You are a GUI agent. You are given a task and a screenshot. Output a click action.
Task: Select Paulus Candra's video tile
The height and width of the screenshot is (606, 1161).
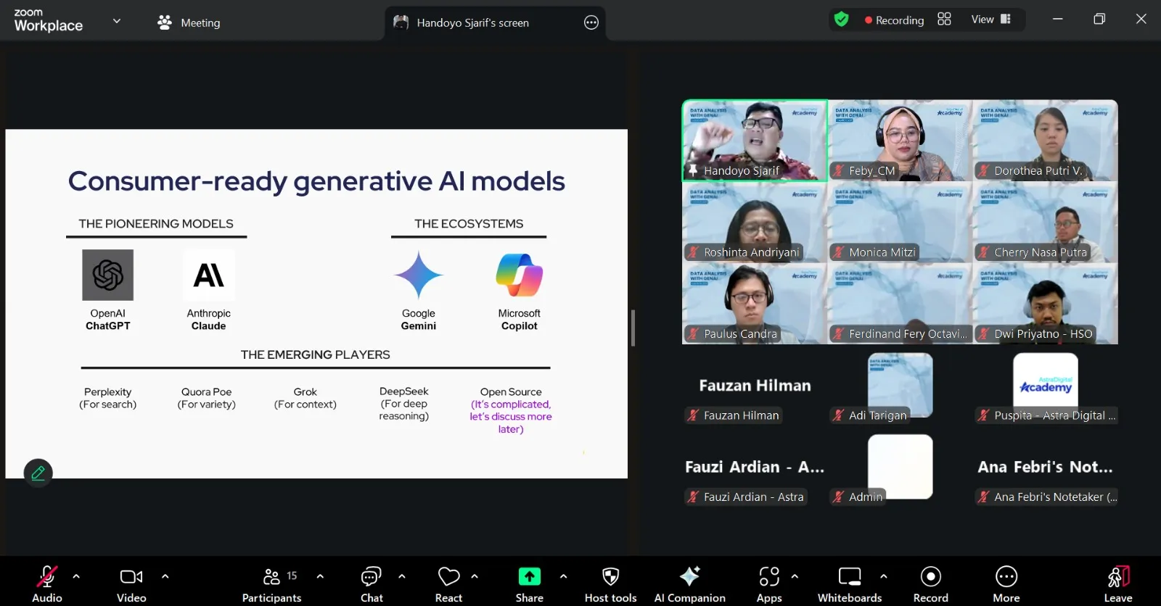(x=755, y=304)
